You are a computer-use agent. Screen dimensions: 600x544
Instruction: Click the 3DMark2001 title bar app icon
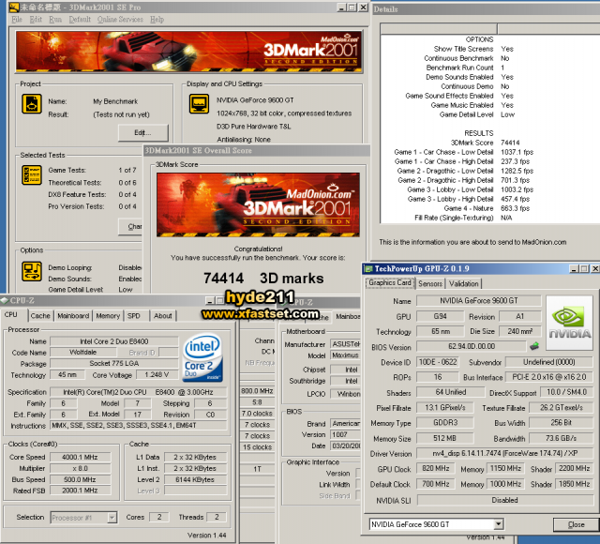[x=14, y=8]
